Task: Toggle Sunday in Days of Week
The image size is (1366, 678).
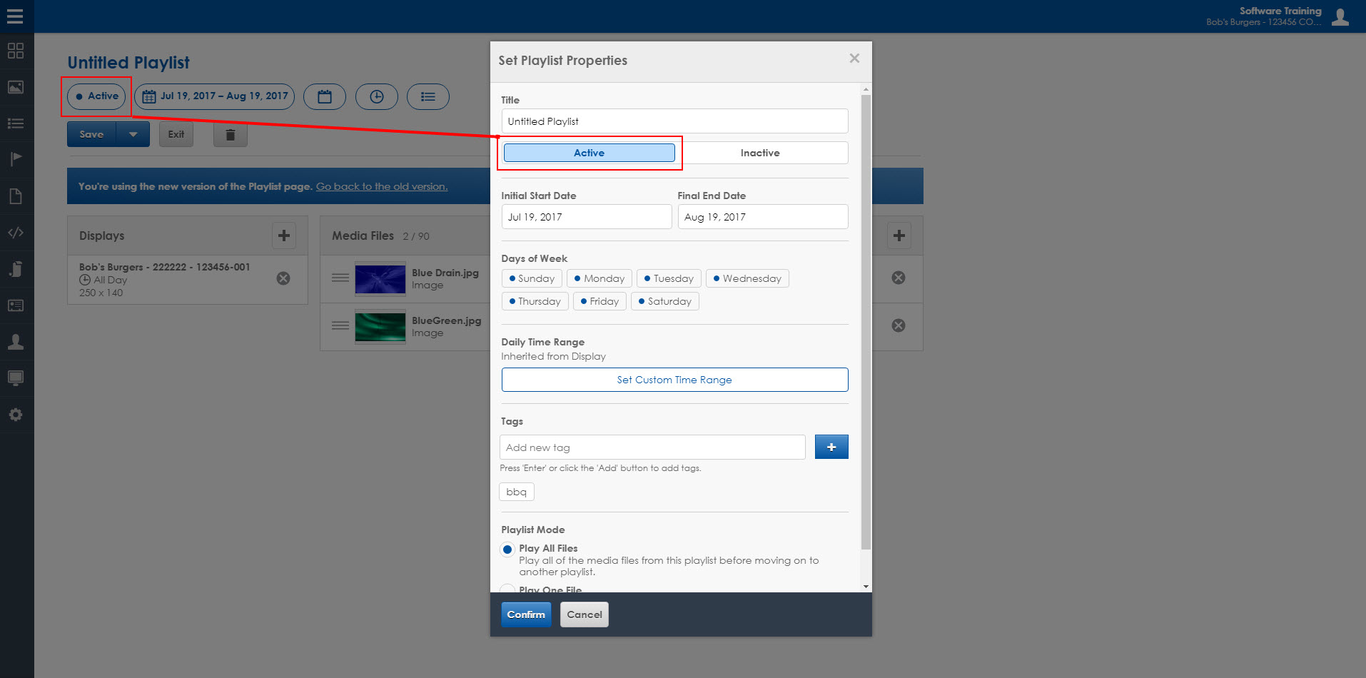Action: [x=532, y=278]
